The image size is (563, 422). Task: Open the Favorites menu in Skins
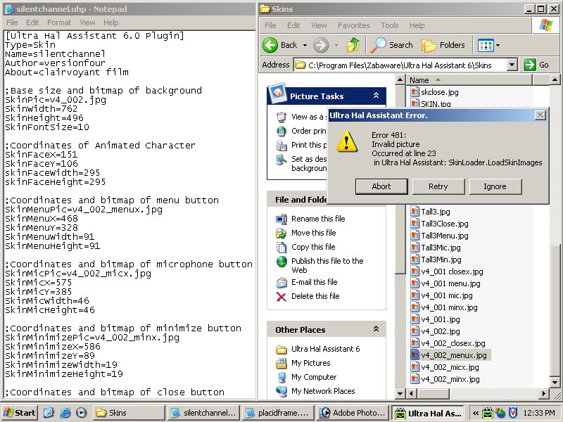pyautogui.click(x=354, y=25)
